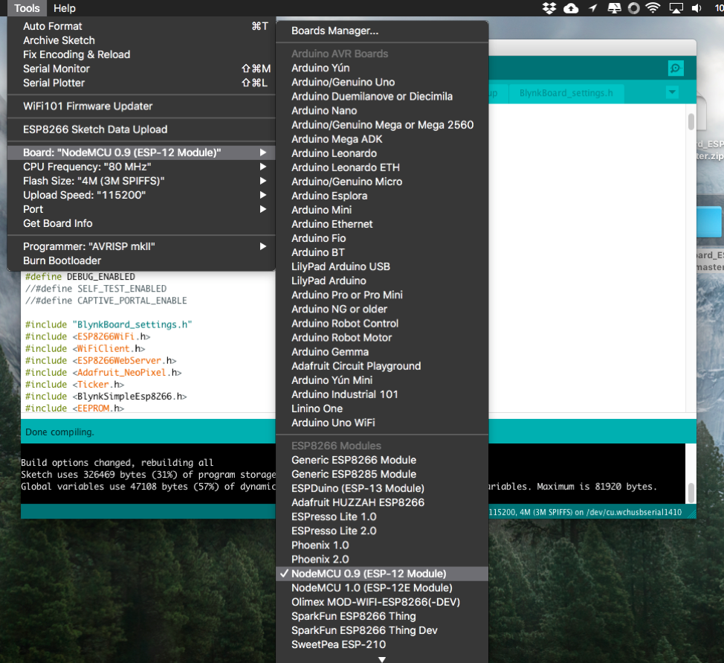The height and width of the screenshot is (663, 724).
Task: Click the location arrow menu bar icon
Action: point(592,8)
